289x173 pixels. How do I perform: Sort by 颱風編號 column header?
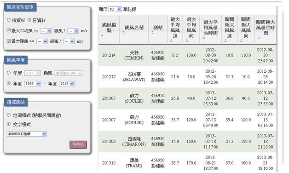[x=109, y=29]
